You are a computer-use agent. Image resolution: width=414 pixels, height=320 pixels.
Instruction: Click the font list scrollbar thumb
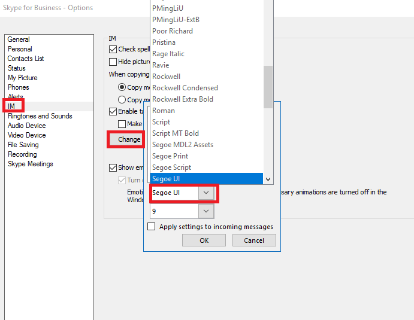[x=268, y=87]
